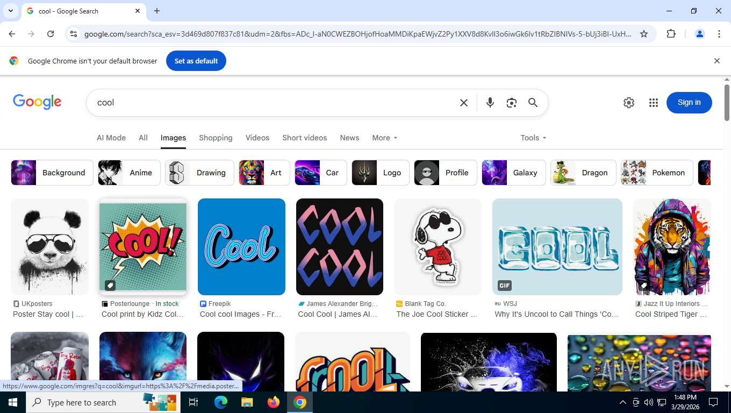Open the blue wolf face image
Image resolution: width=731 pixels, height=413 pixels.
coord(143,361)
